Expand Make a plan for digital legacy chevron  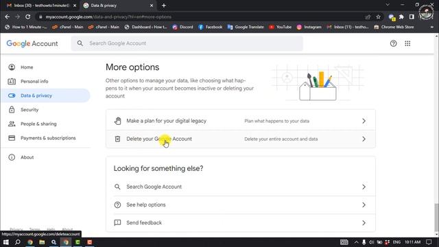pyautogui.click(x=364, y=121)
